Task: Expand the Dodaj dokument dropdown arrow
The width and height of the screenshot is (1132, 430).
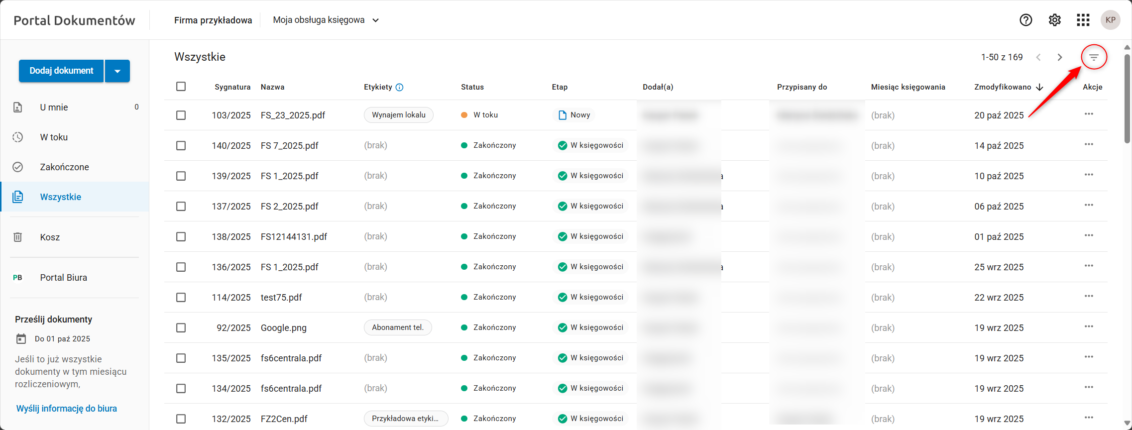Action: [117, 71]
